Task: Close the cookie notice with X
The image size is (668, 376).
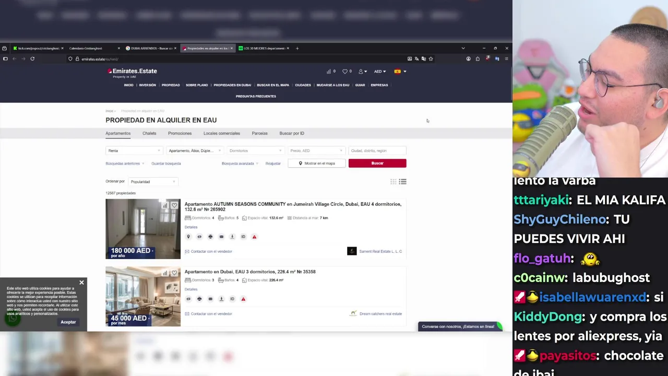Action: pyautogui.click(x=81, y=283)
